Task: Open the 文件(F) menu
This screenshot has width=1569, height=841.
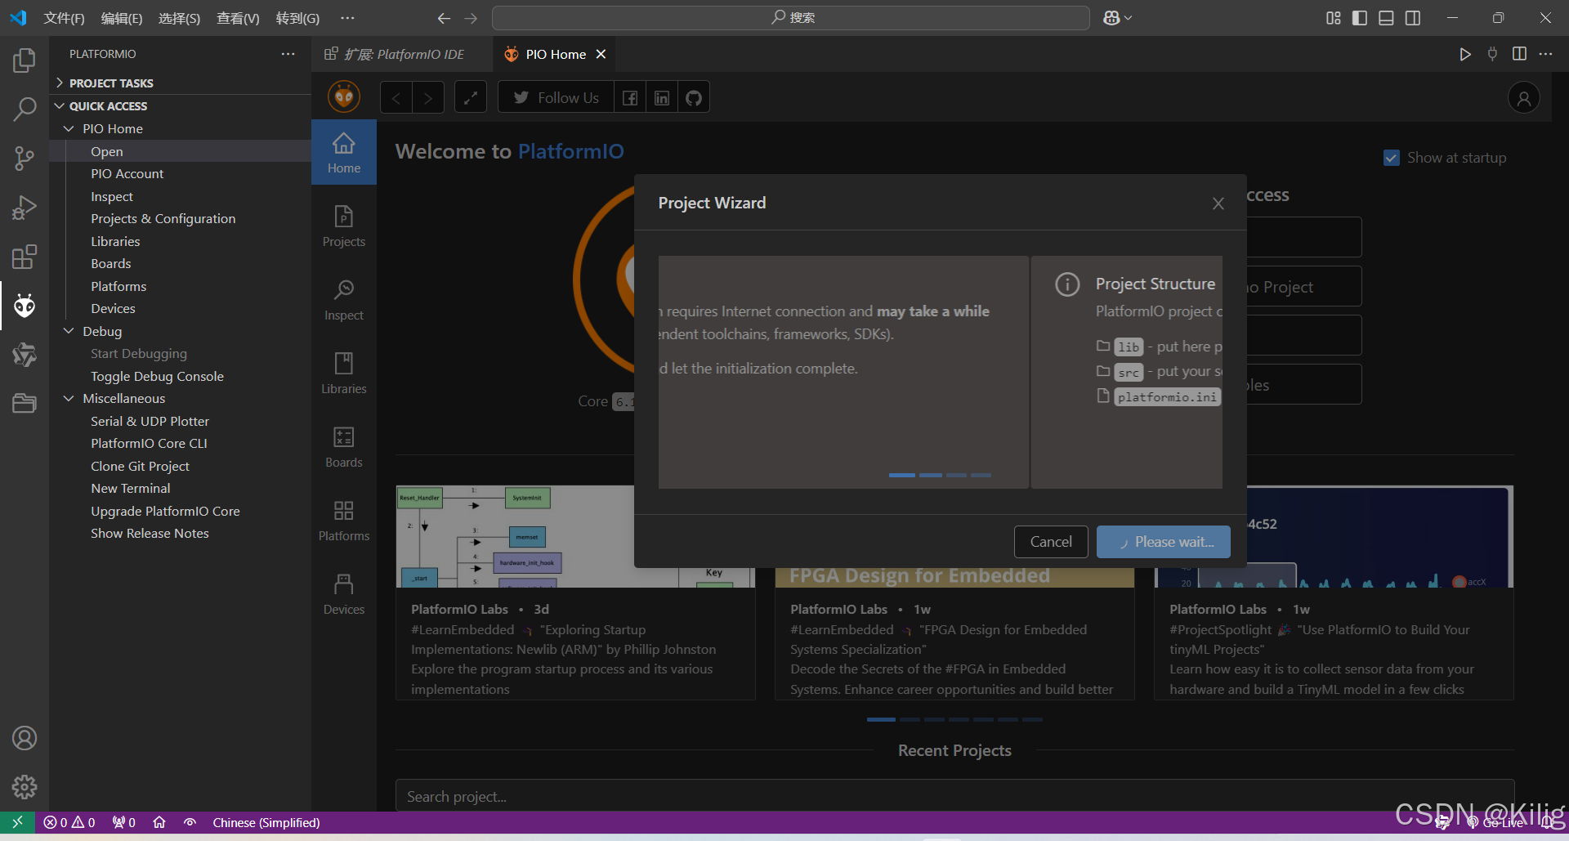Action: tap(64, 18)
